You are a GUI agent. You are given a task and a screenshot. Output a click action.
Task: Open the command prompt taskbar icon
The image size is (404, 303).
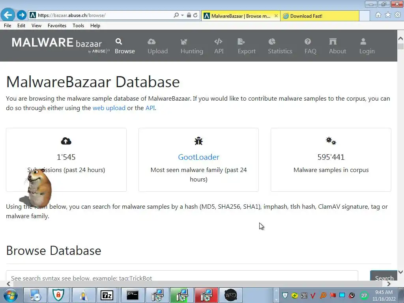[x=133, y=295]
